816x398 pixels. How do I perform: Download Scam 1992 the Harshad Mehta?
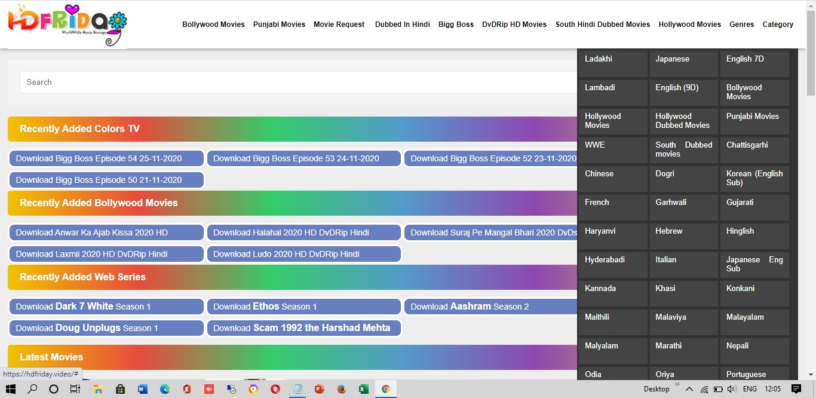(303, 328)
